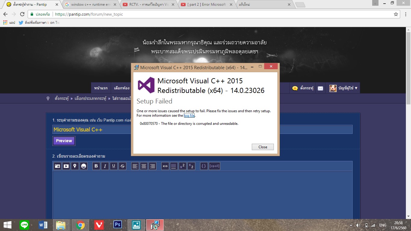Click the ตั้งกระทู้ breadcrumb link
The width and height of the screenshot is (411, 231).
[62, 98]
